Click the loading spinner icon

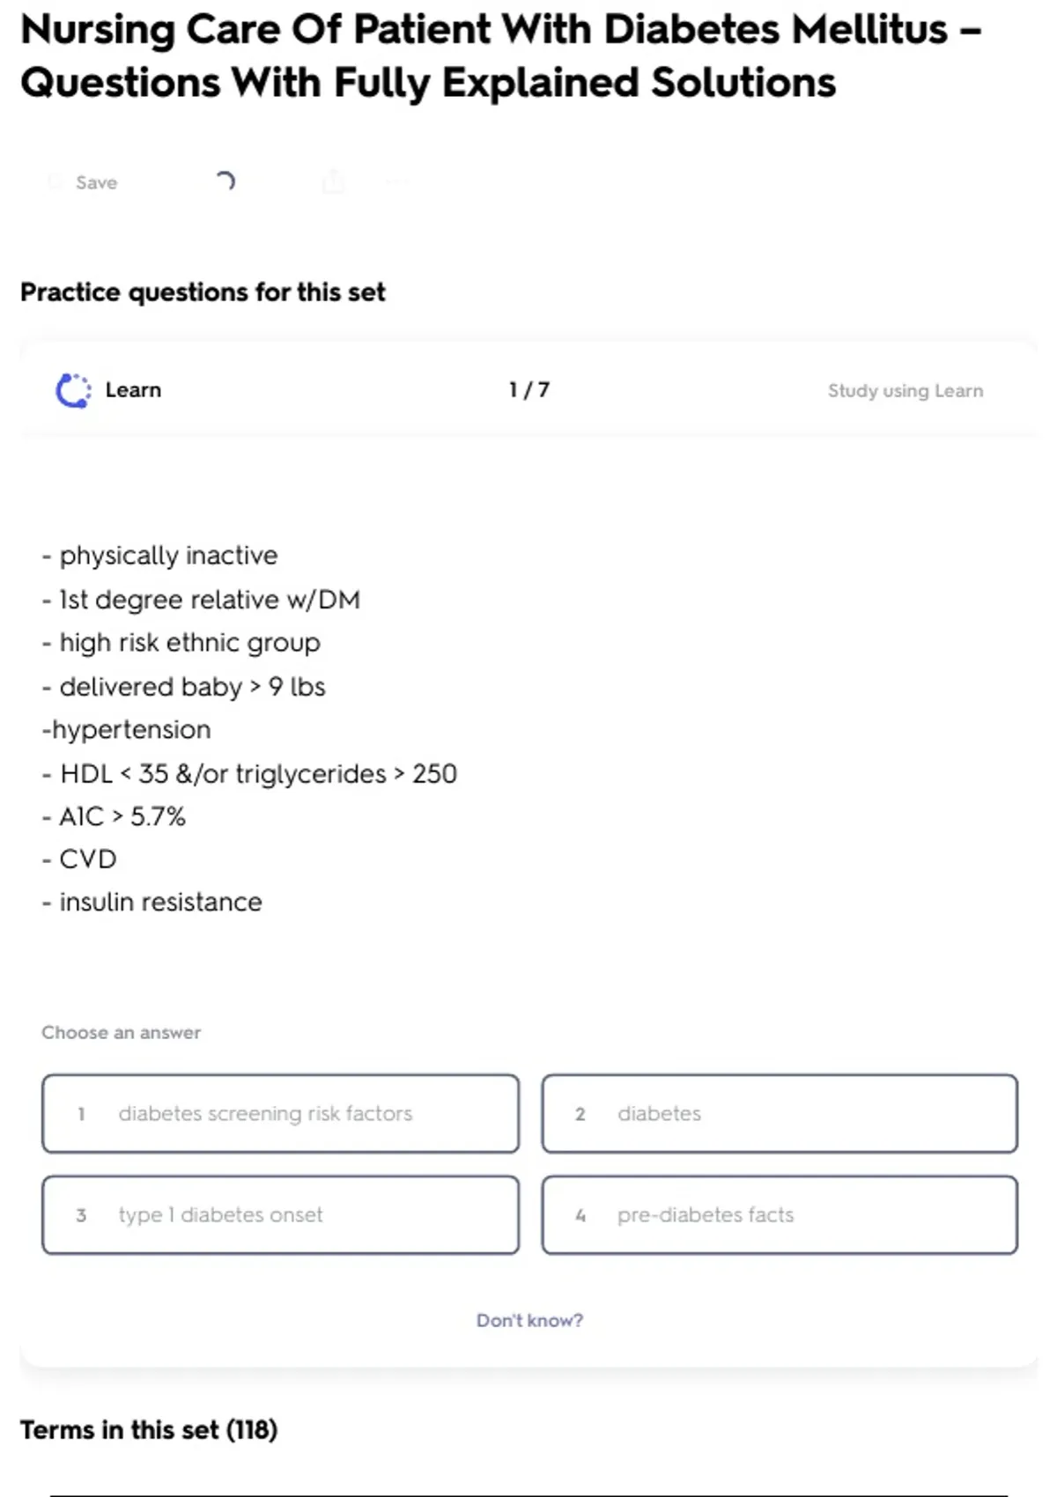[x=225, y=181]
